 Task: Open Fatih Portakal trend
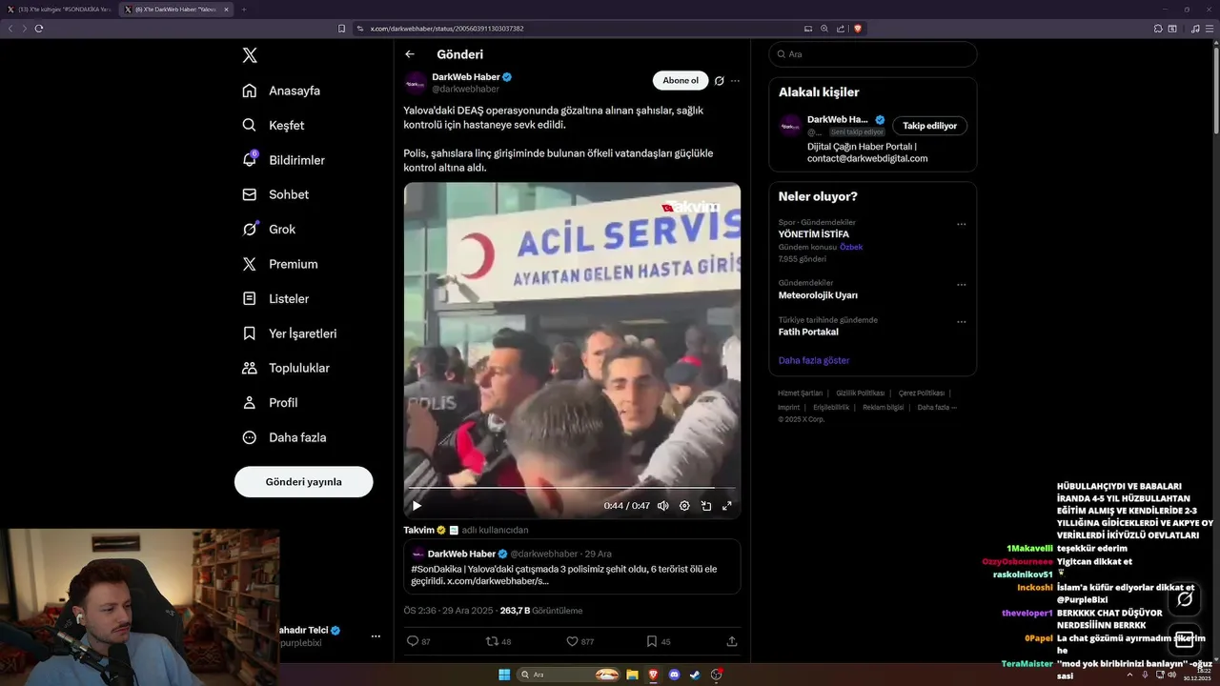808,333
